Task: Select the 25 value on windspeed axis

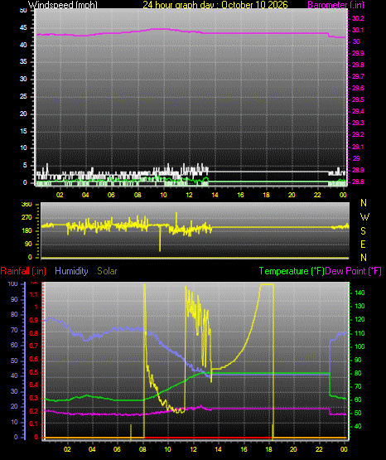Action: [x=23, y=96]
